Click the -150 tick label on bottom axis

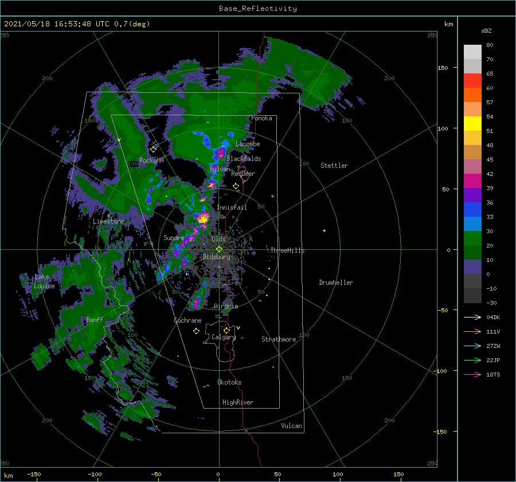pos(34,474)
